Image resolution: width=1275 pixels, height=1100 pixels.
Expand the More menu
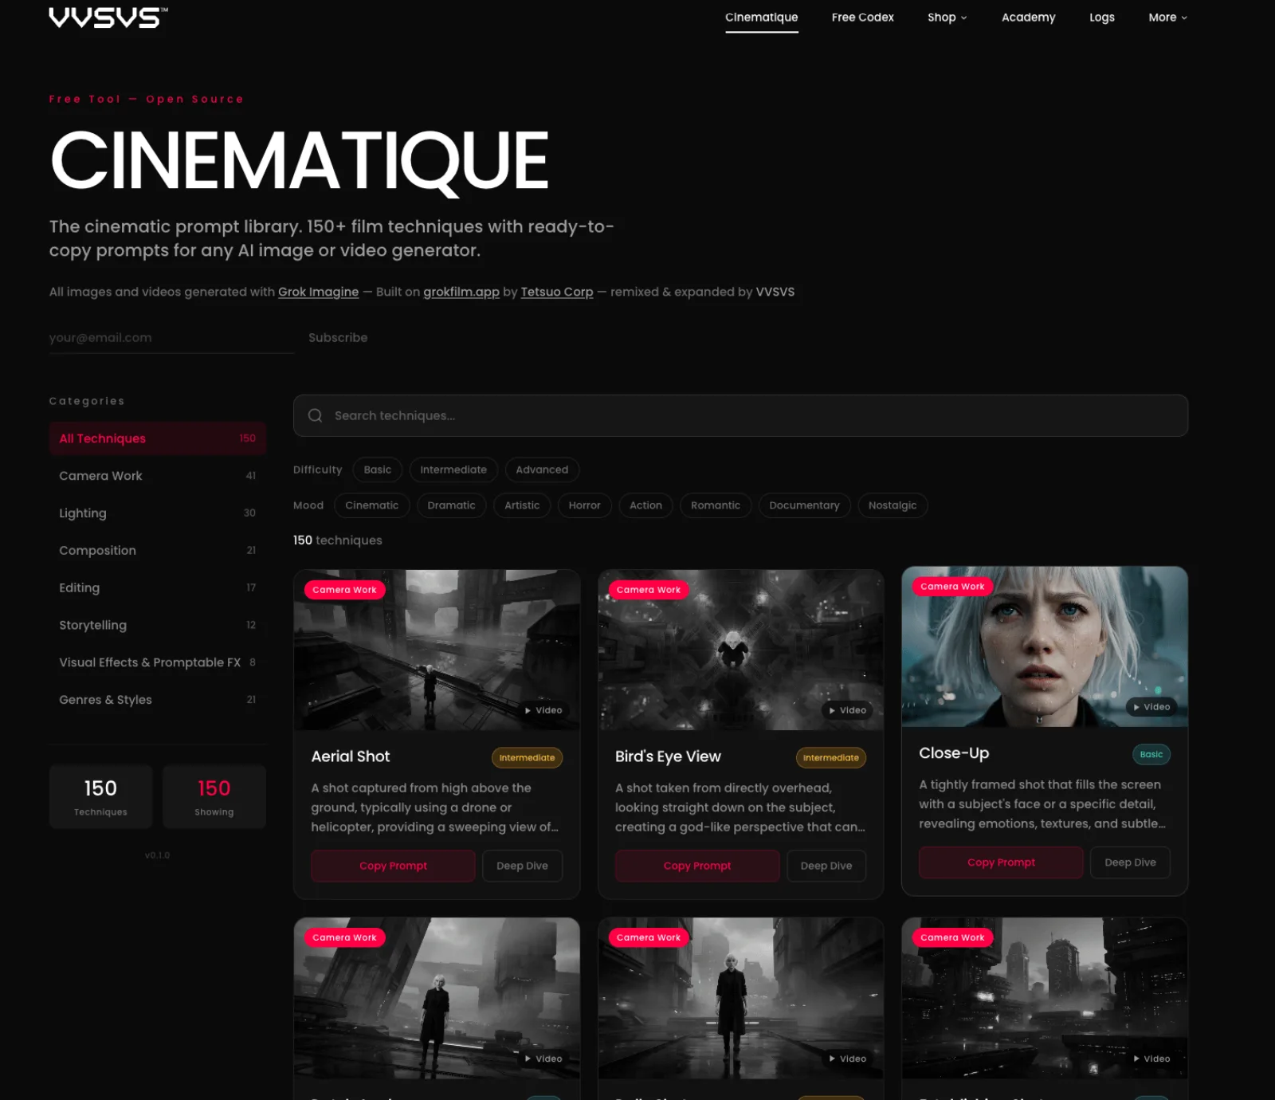1167,18
